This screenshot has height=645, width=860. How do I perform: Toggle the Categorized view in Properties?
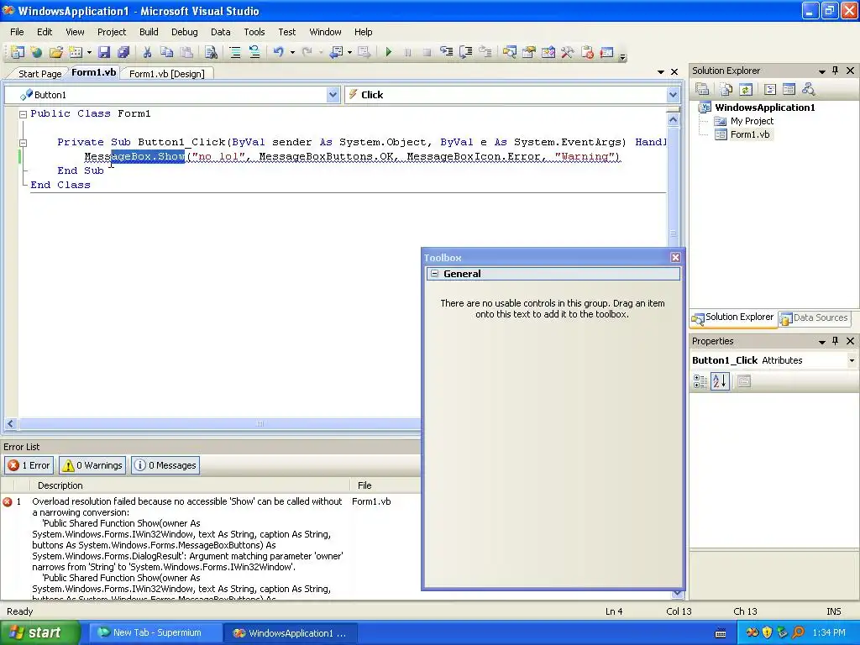pyautogui.click(x=700, y=381)
